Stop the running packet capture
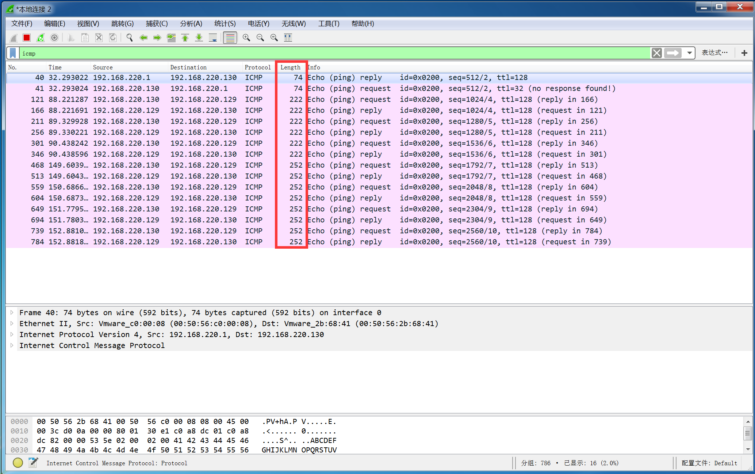This screenshot has height=474, width=755. click(x=27, y=38)
